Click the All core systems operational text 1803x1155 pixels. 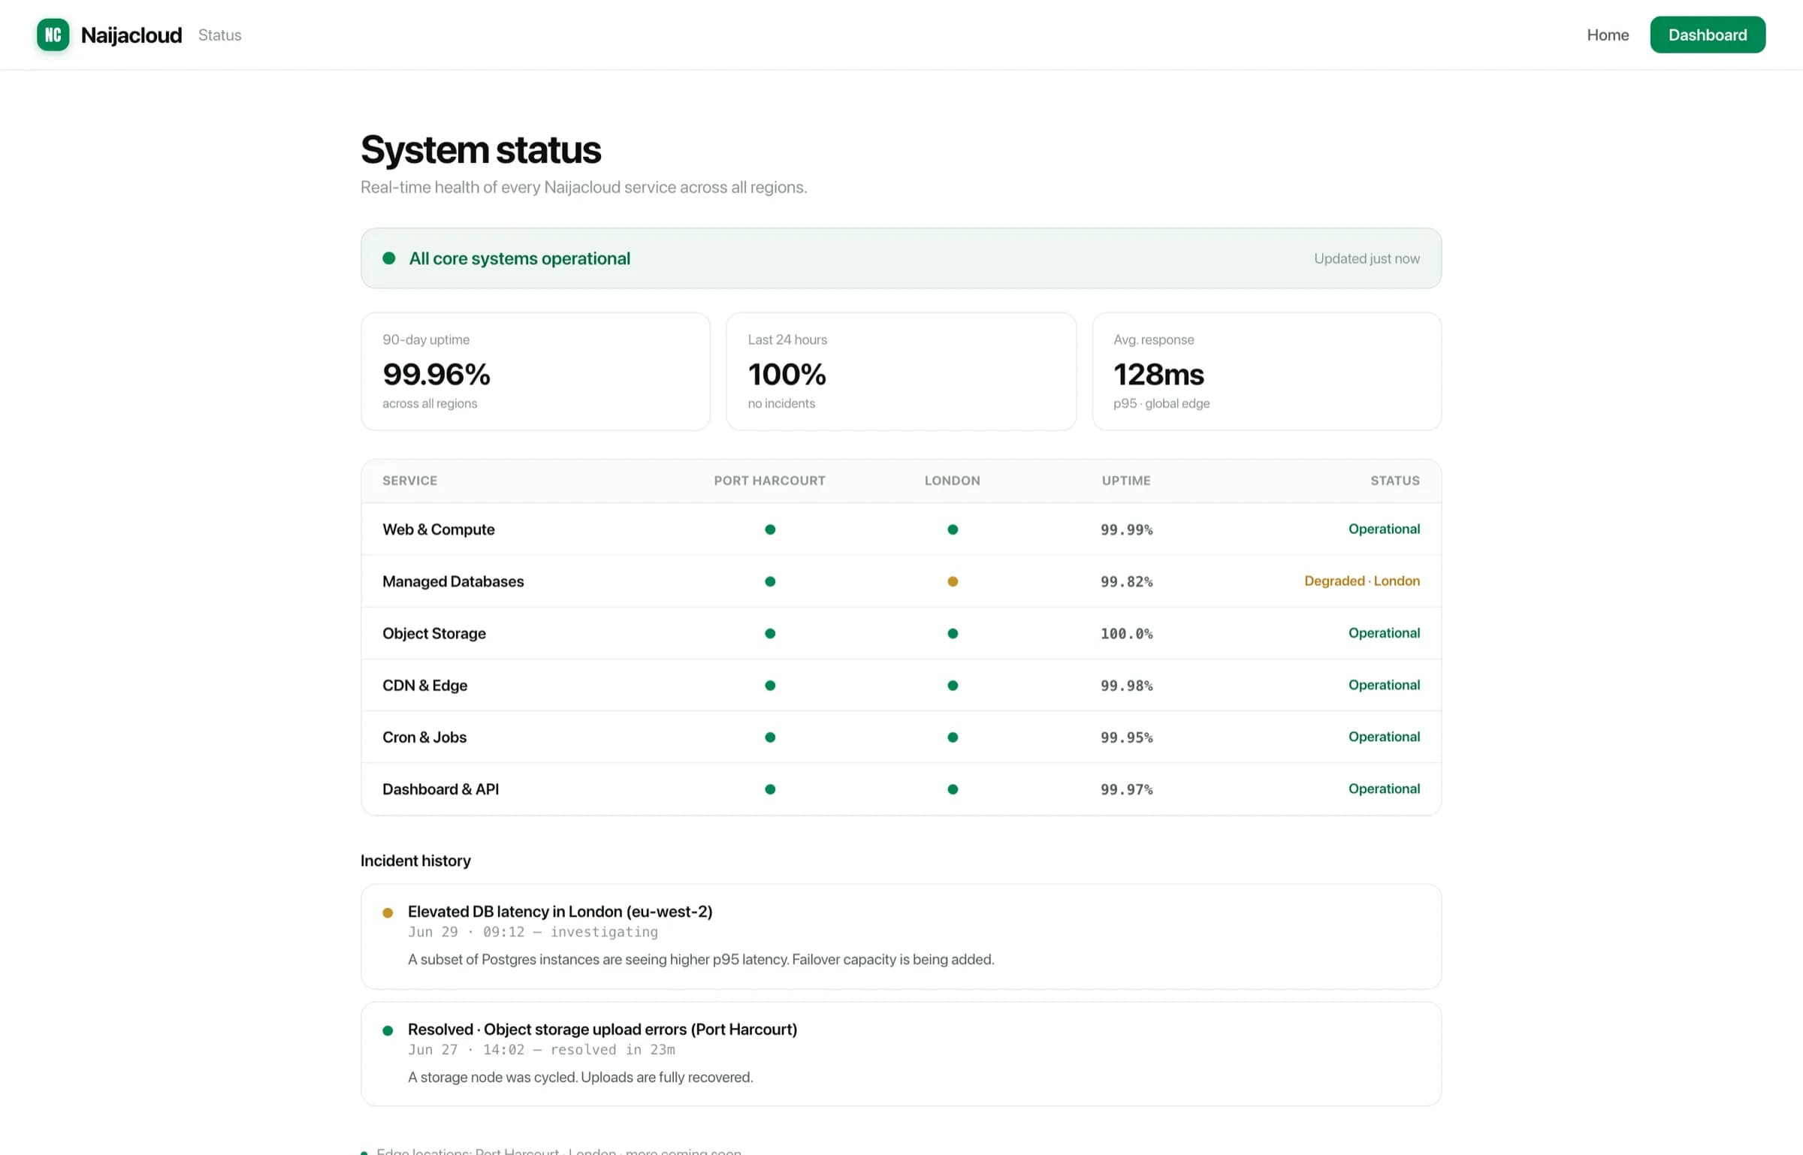pos(519,258)
